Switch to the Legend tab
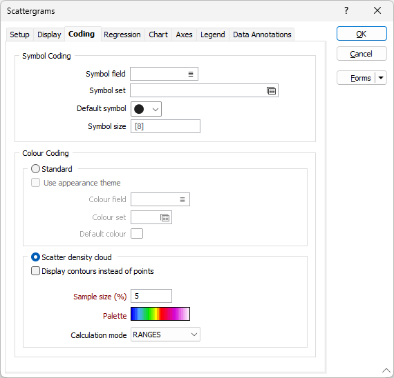The image size is (394, 378). click(x=213, y=34)
